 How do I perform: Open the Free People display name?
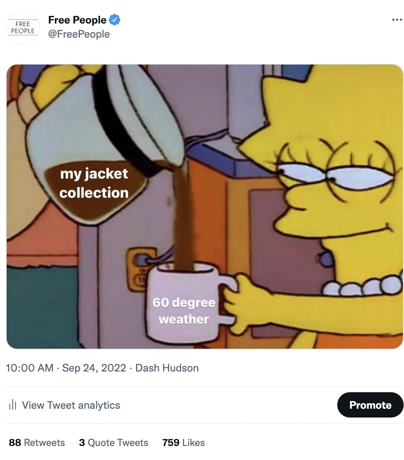pyautogui.click(x=77, y=20)
